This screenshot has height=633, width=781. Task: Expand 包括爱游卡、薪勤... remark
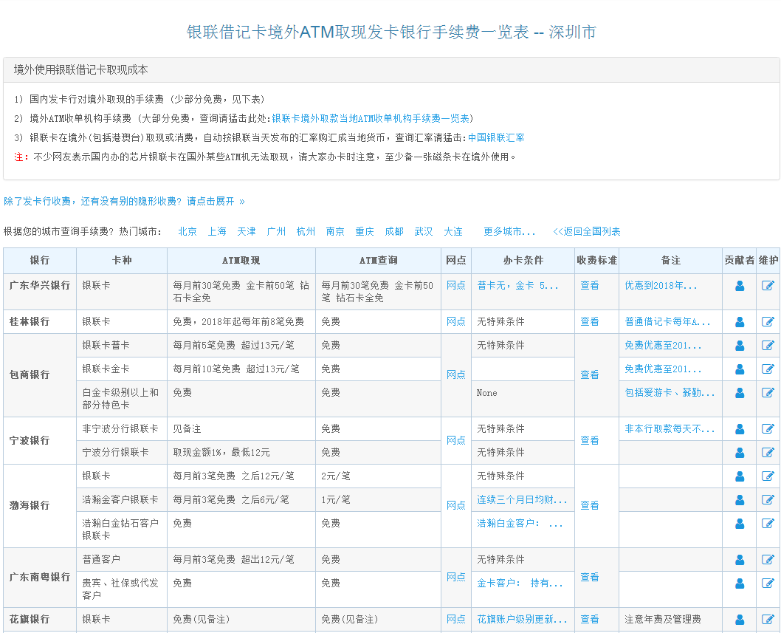(670, 393)
